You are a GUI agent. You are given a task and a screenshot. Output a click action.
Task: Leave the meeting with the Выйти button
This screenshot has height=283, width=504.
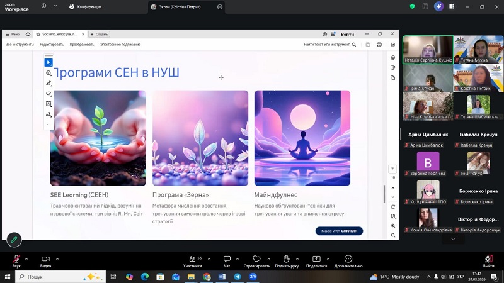coord(488,259)
